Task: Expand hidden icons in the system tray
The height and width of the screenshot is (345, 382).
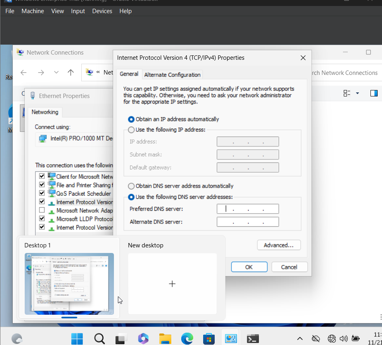Action: pos(300,338)
